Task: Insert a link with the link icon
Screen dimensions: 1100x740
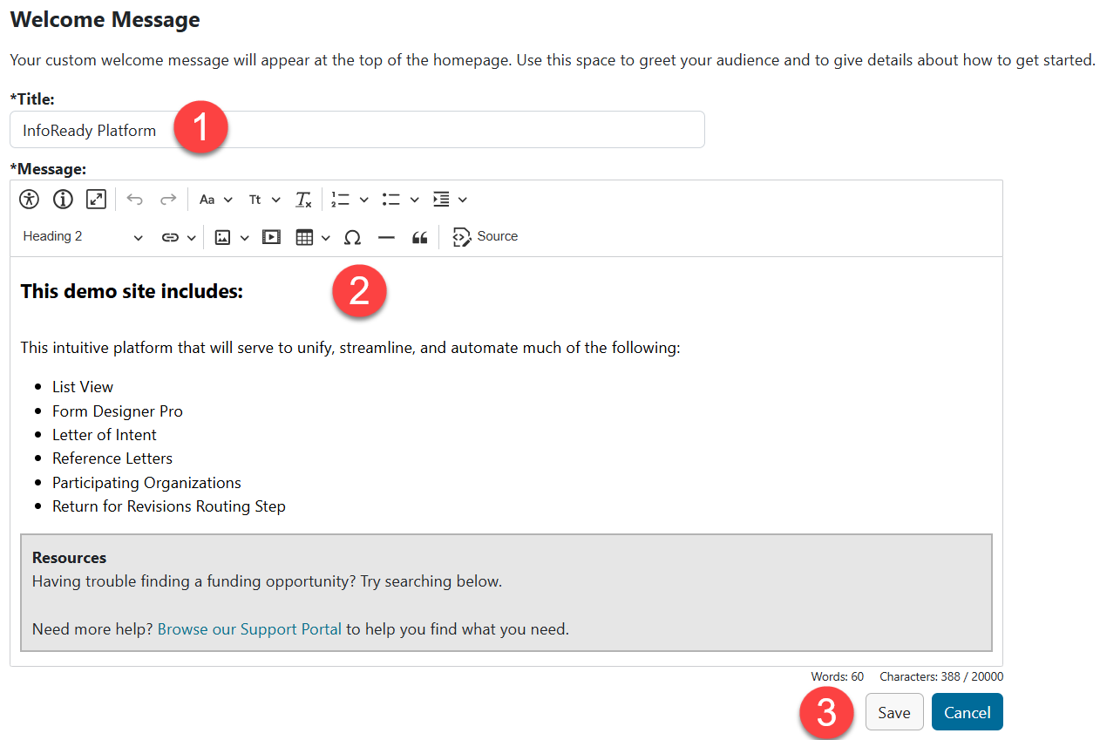Action: (170, 237)
